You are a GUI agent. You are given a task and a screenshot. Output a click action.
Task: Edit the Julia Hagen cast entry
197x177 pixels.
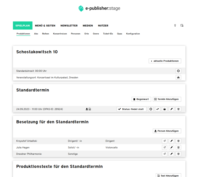tap(172, 147)
